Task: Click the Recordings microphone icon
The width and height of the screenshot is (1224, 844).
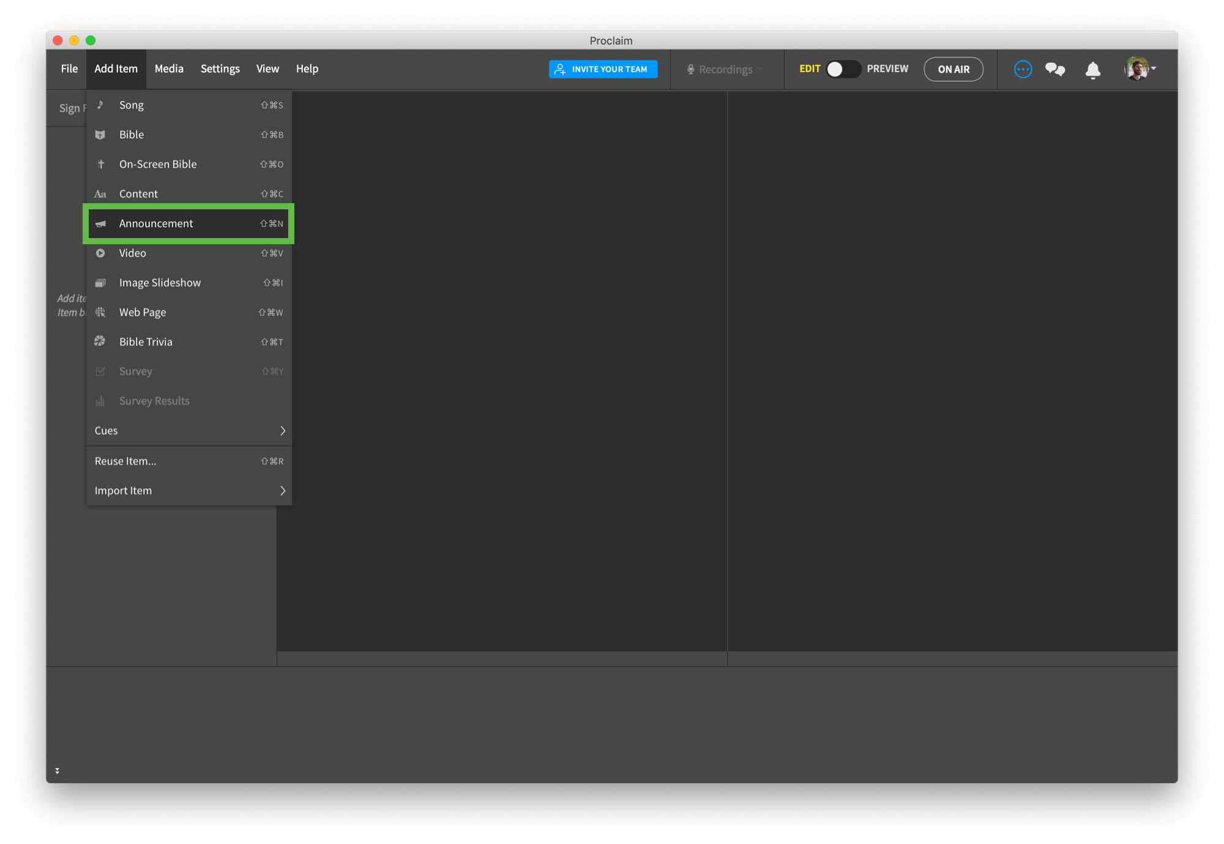Action: click(x=690, y=69)
